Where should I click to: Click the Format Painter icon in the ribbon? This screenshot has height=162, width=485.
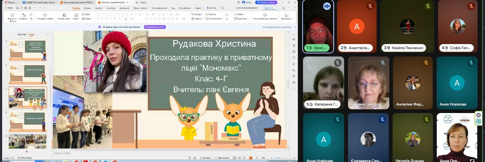pos(12,15)
